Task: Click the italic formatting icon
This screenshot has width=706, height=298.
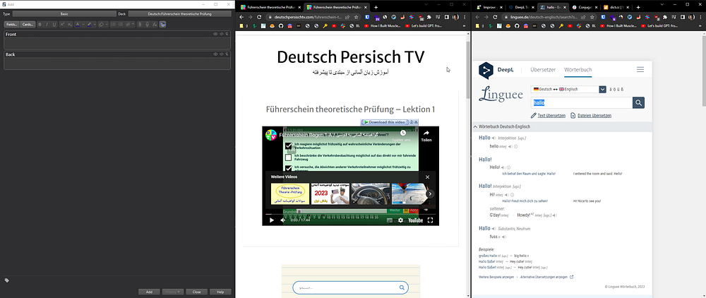Action: [47, 24]
